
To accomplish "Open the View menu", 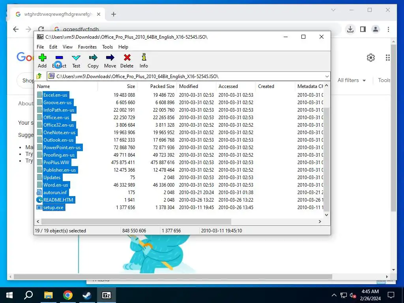I will (67, 47).
